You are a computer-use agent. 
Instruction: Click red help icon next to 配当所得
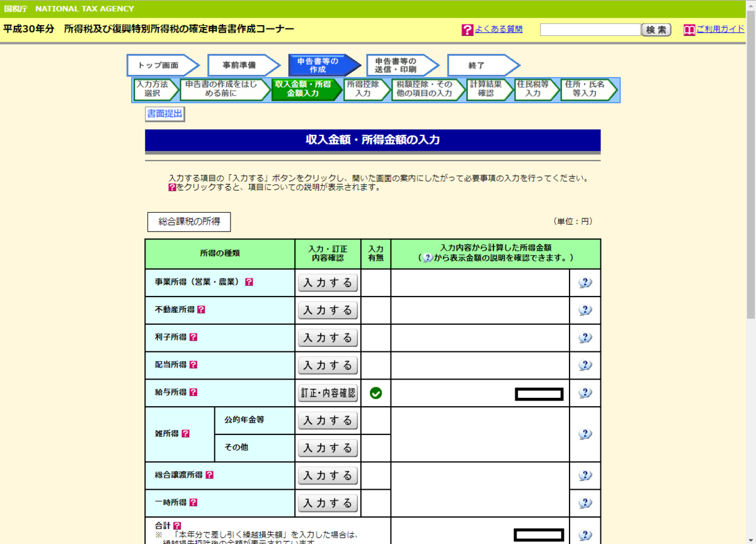click(193, 365)
